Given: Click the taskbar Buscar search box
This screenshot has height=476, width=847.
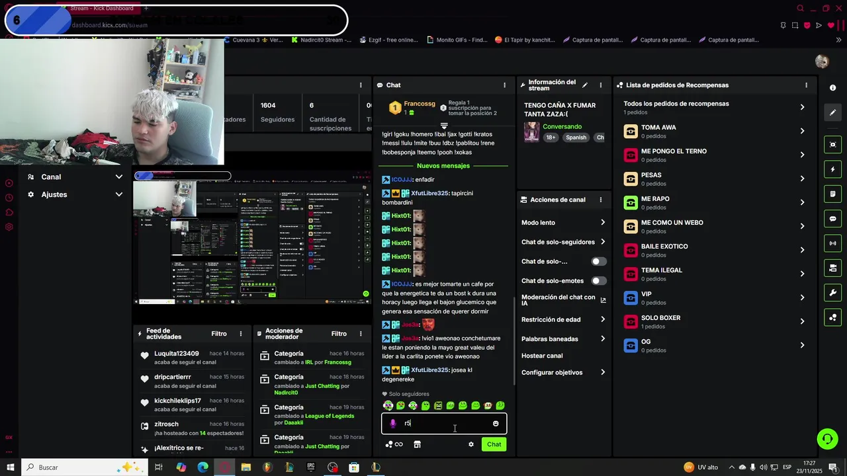Looking at the screenshot, I should (x=86, y=467).
